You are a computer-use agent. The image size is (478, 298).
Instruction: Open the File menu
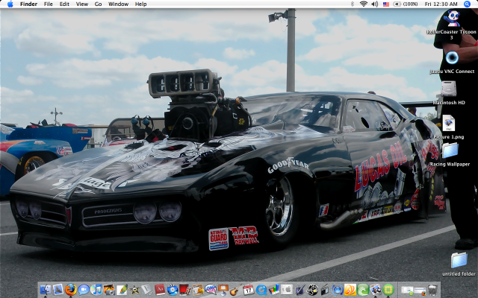tap(48, 4)
